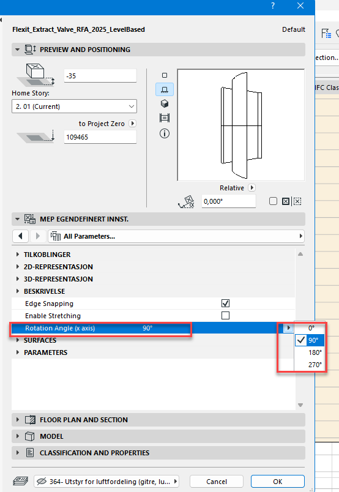Click the Cancel button
Viewport: 339px width, 492px height.
[x=217, y=482]
